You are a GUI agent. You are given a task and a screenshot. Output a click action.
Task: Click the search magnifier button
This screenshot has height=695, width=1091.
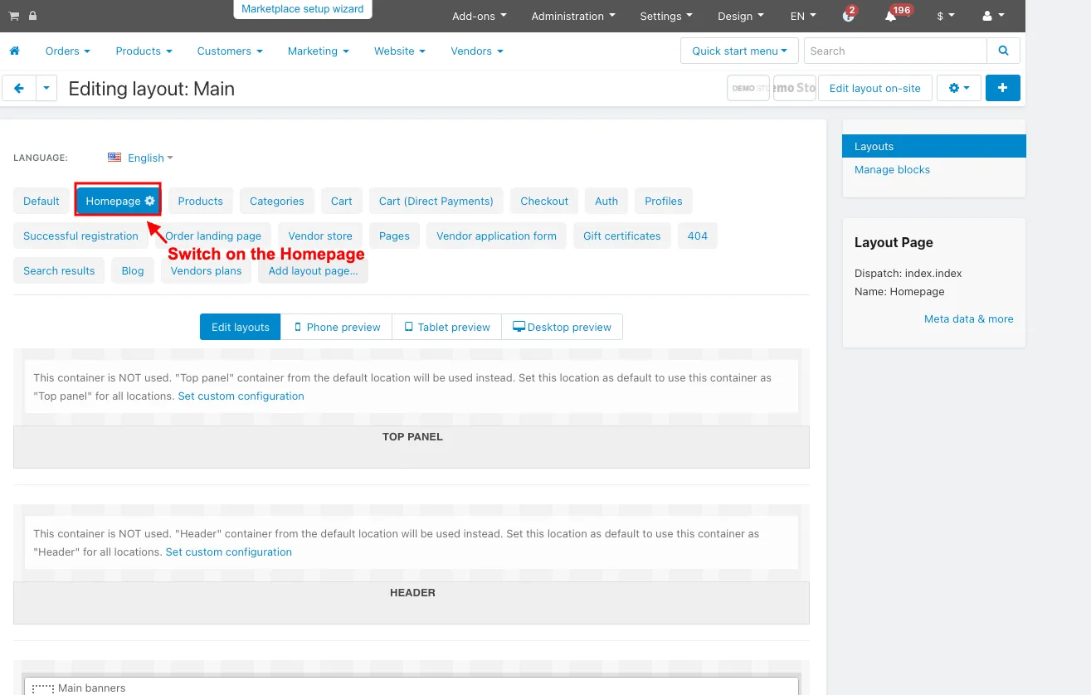[x=1004, y=51]
